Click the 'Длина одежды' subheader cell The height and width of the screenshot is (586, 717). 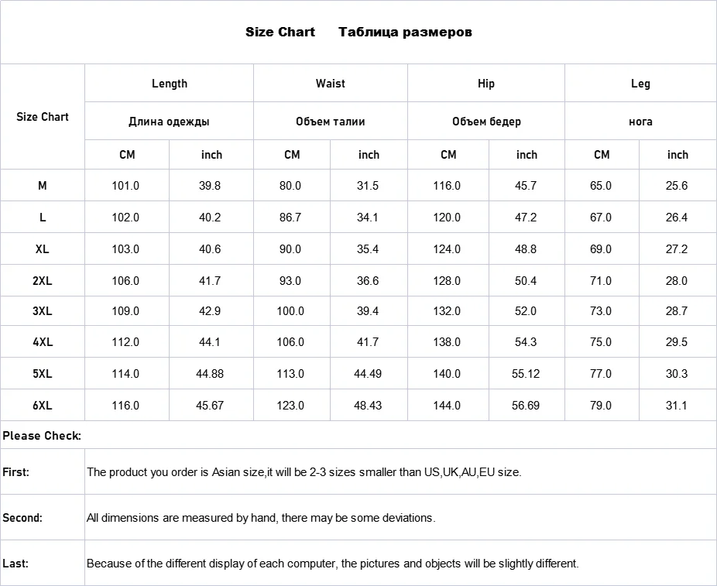pyautogui.click(x=169, y=122)
